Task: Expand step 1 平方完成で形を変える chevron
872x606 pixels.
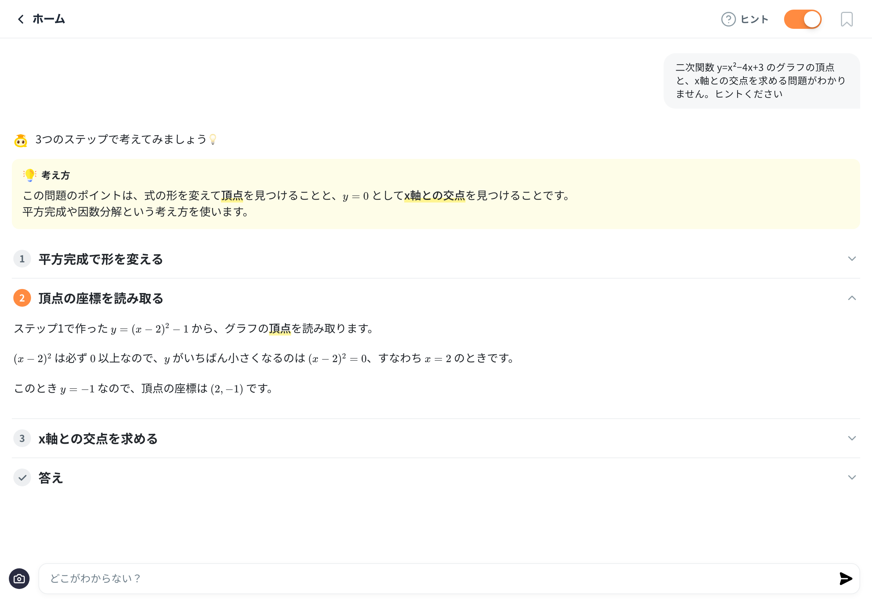Action: pyautogui.click(x=852, y=259)
